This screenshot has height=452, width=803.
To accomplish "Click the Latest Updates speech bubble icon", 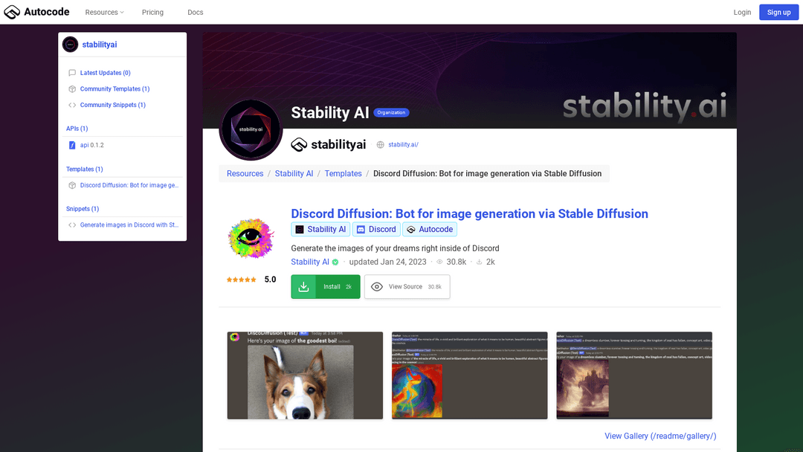I will coord(72,73).
